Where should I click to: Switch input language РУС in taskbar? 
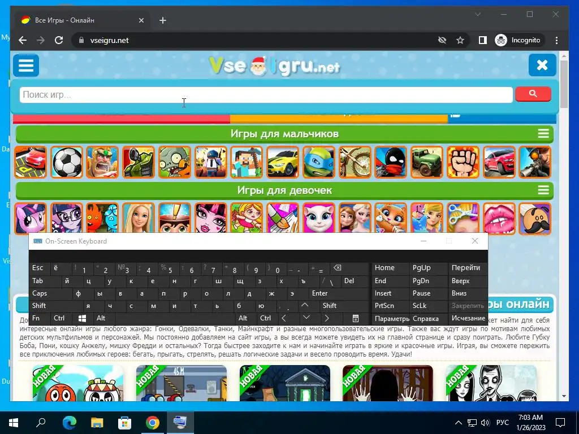pos(502,423)
